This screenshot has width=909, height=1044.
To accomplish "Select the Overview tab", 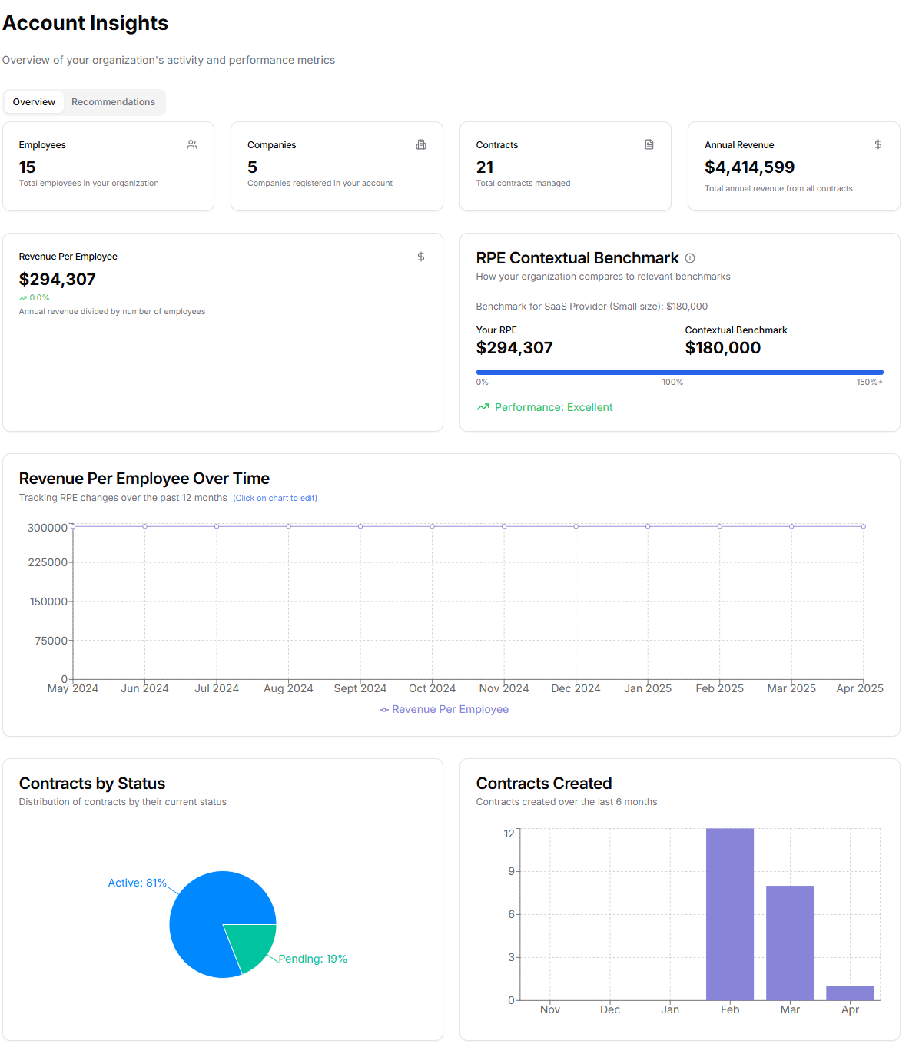I will pos(34,102).
